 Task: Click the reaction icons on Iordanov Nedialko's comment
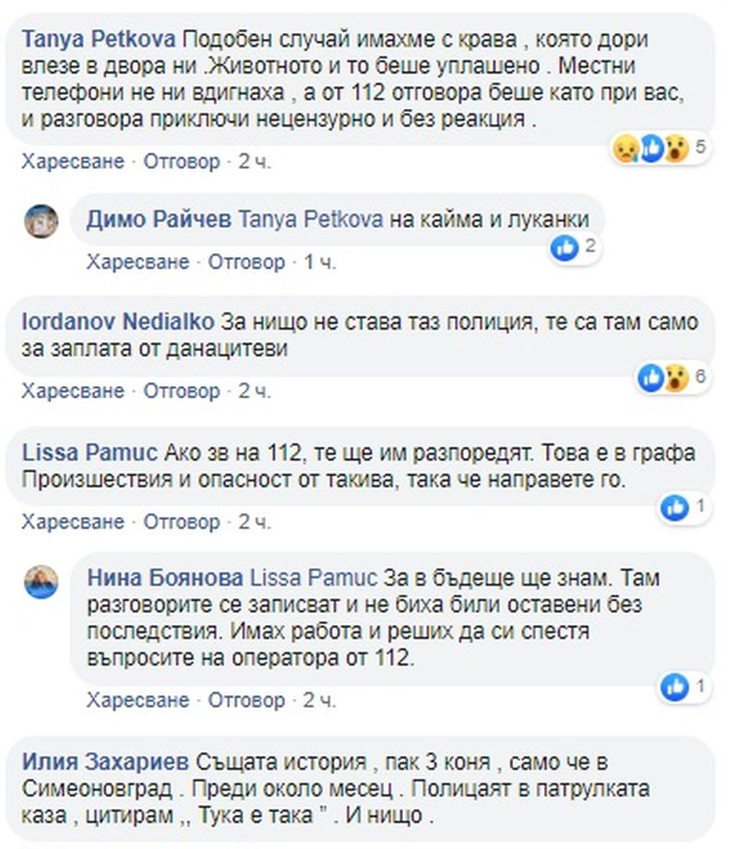click(x=662, y=377)
